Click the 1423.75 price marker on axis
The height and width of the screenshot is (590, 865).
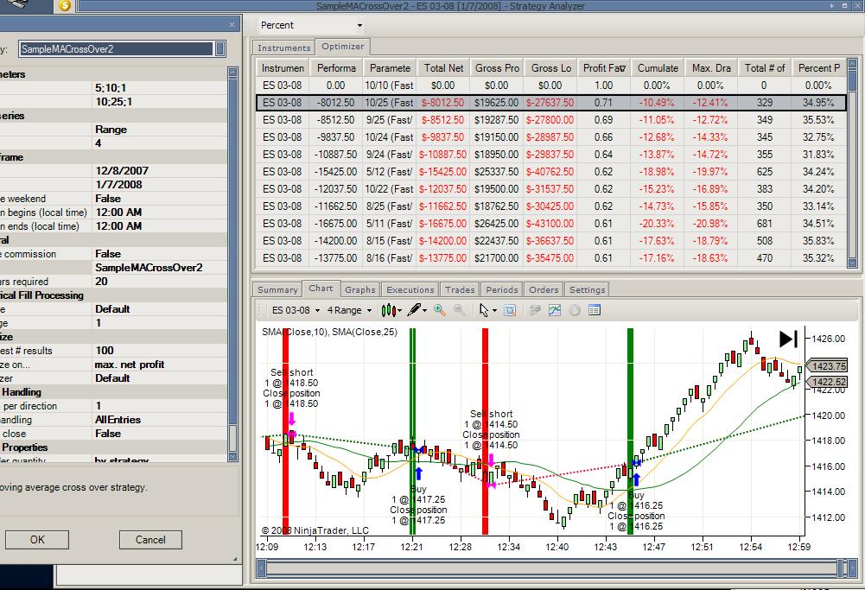[x=828, y=366]
